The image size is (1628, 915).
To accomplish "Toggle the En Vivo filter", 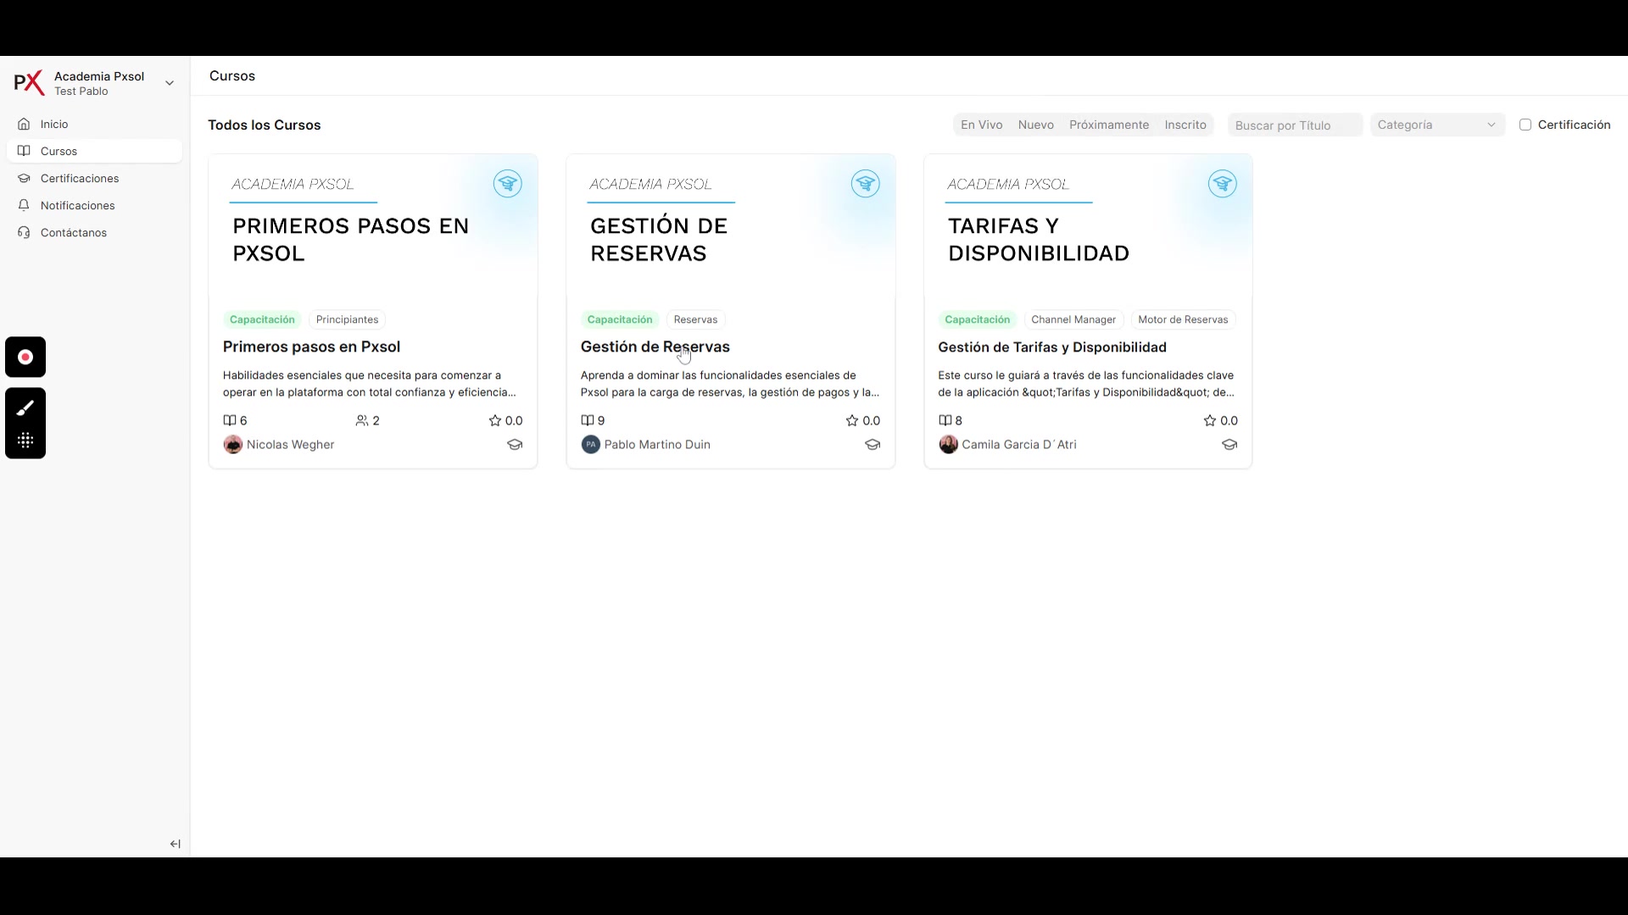I will pyautogui.click(x=981, y=125).
